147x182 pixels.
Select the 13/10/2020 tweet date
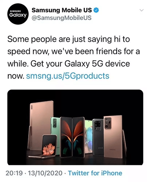pyautogui.click(x=45, y=173)
